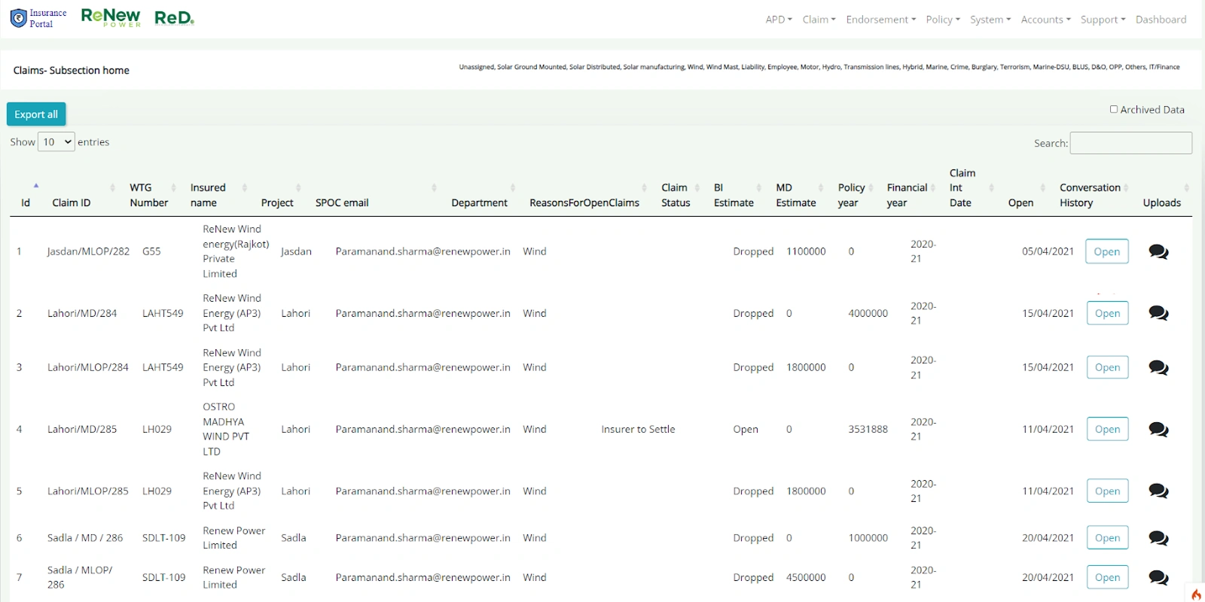Viewport: 1205px width, 602px height.
Task: Click the ReNew Power logo
Action: pyautogui.click(x=111, y=18)
